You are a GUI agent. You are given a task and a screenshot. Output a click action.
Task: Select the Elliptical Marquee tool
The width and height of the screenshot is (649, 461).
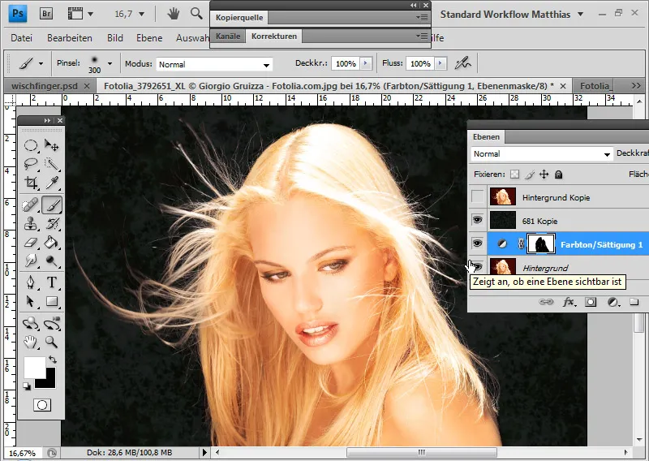pyautogui.click(x=30, y=145)
